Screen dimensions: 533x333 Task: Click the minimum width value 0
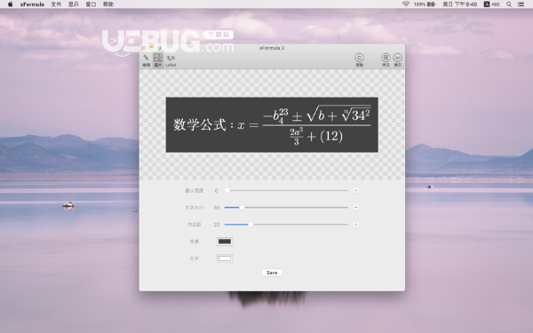coord(216,191)
